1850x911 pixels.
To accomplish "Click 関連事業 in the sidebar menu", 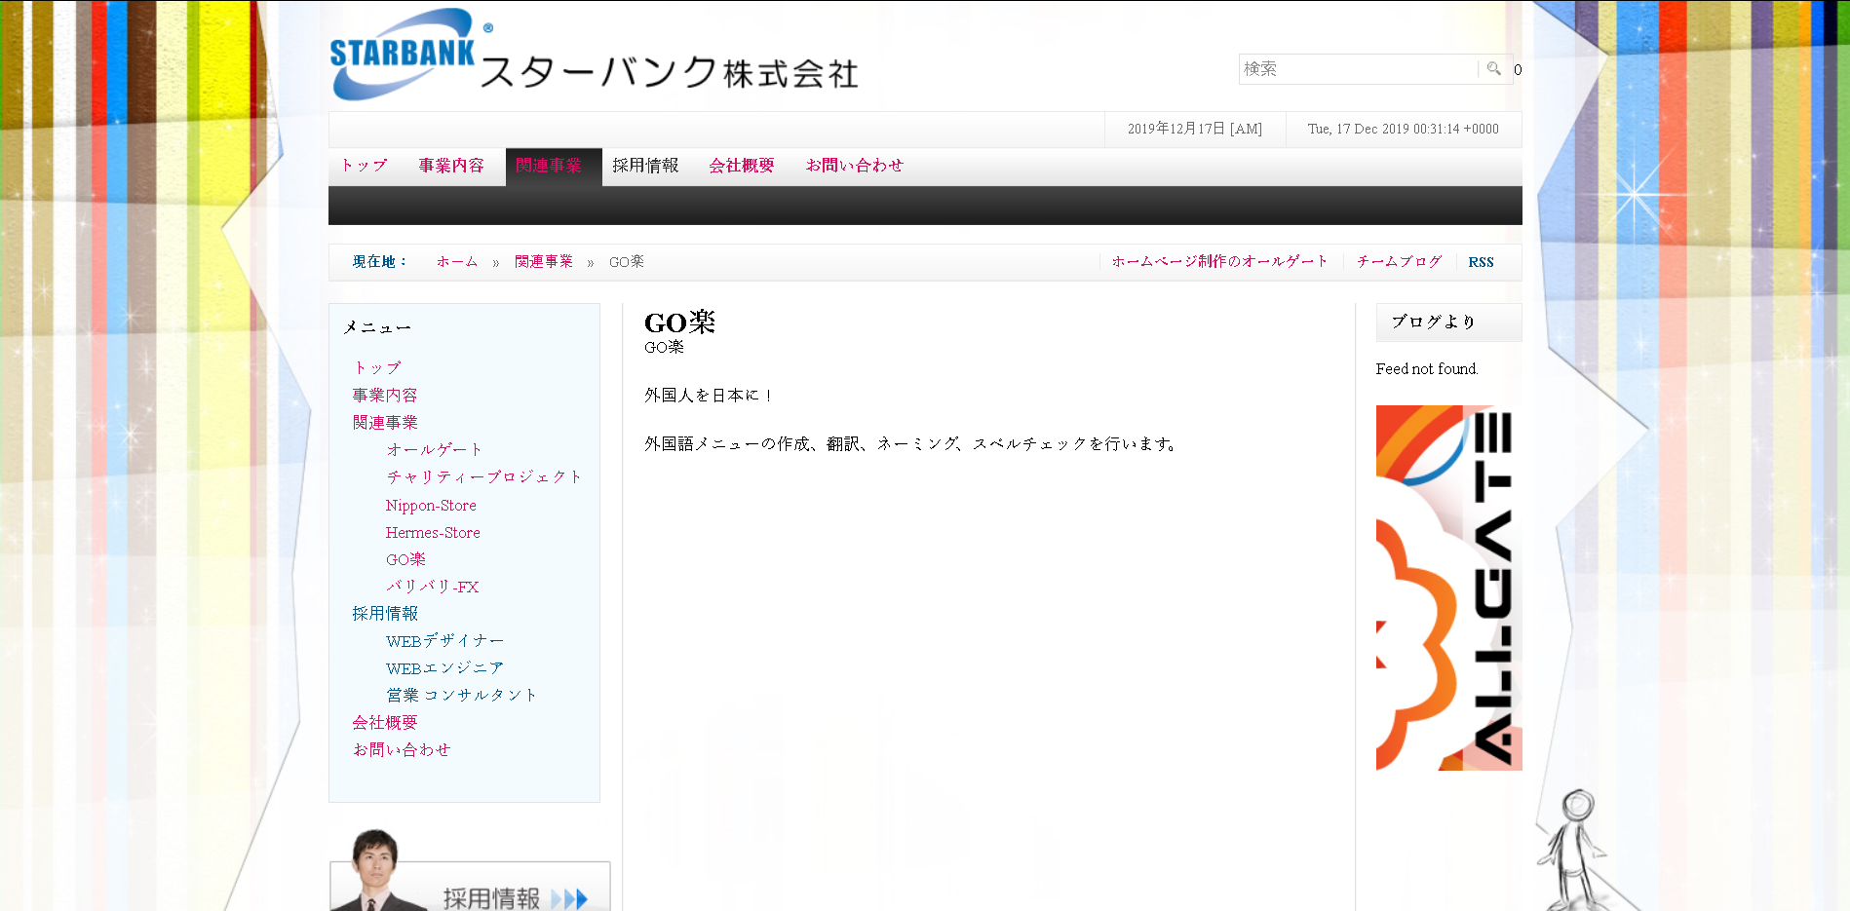I will coord(385,422).
